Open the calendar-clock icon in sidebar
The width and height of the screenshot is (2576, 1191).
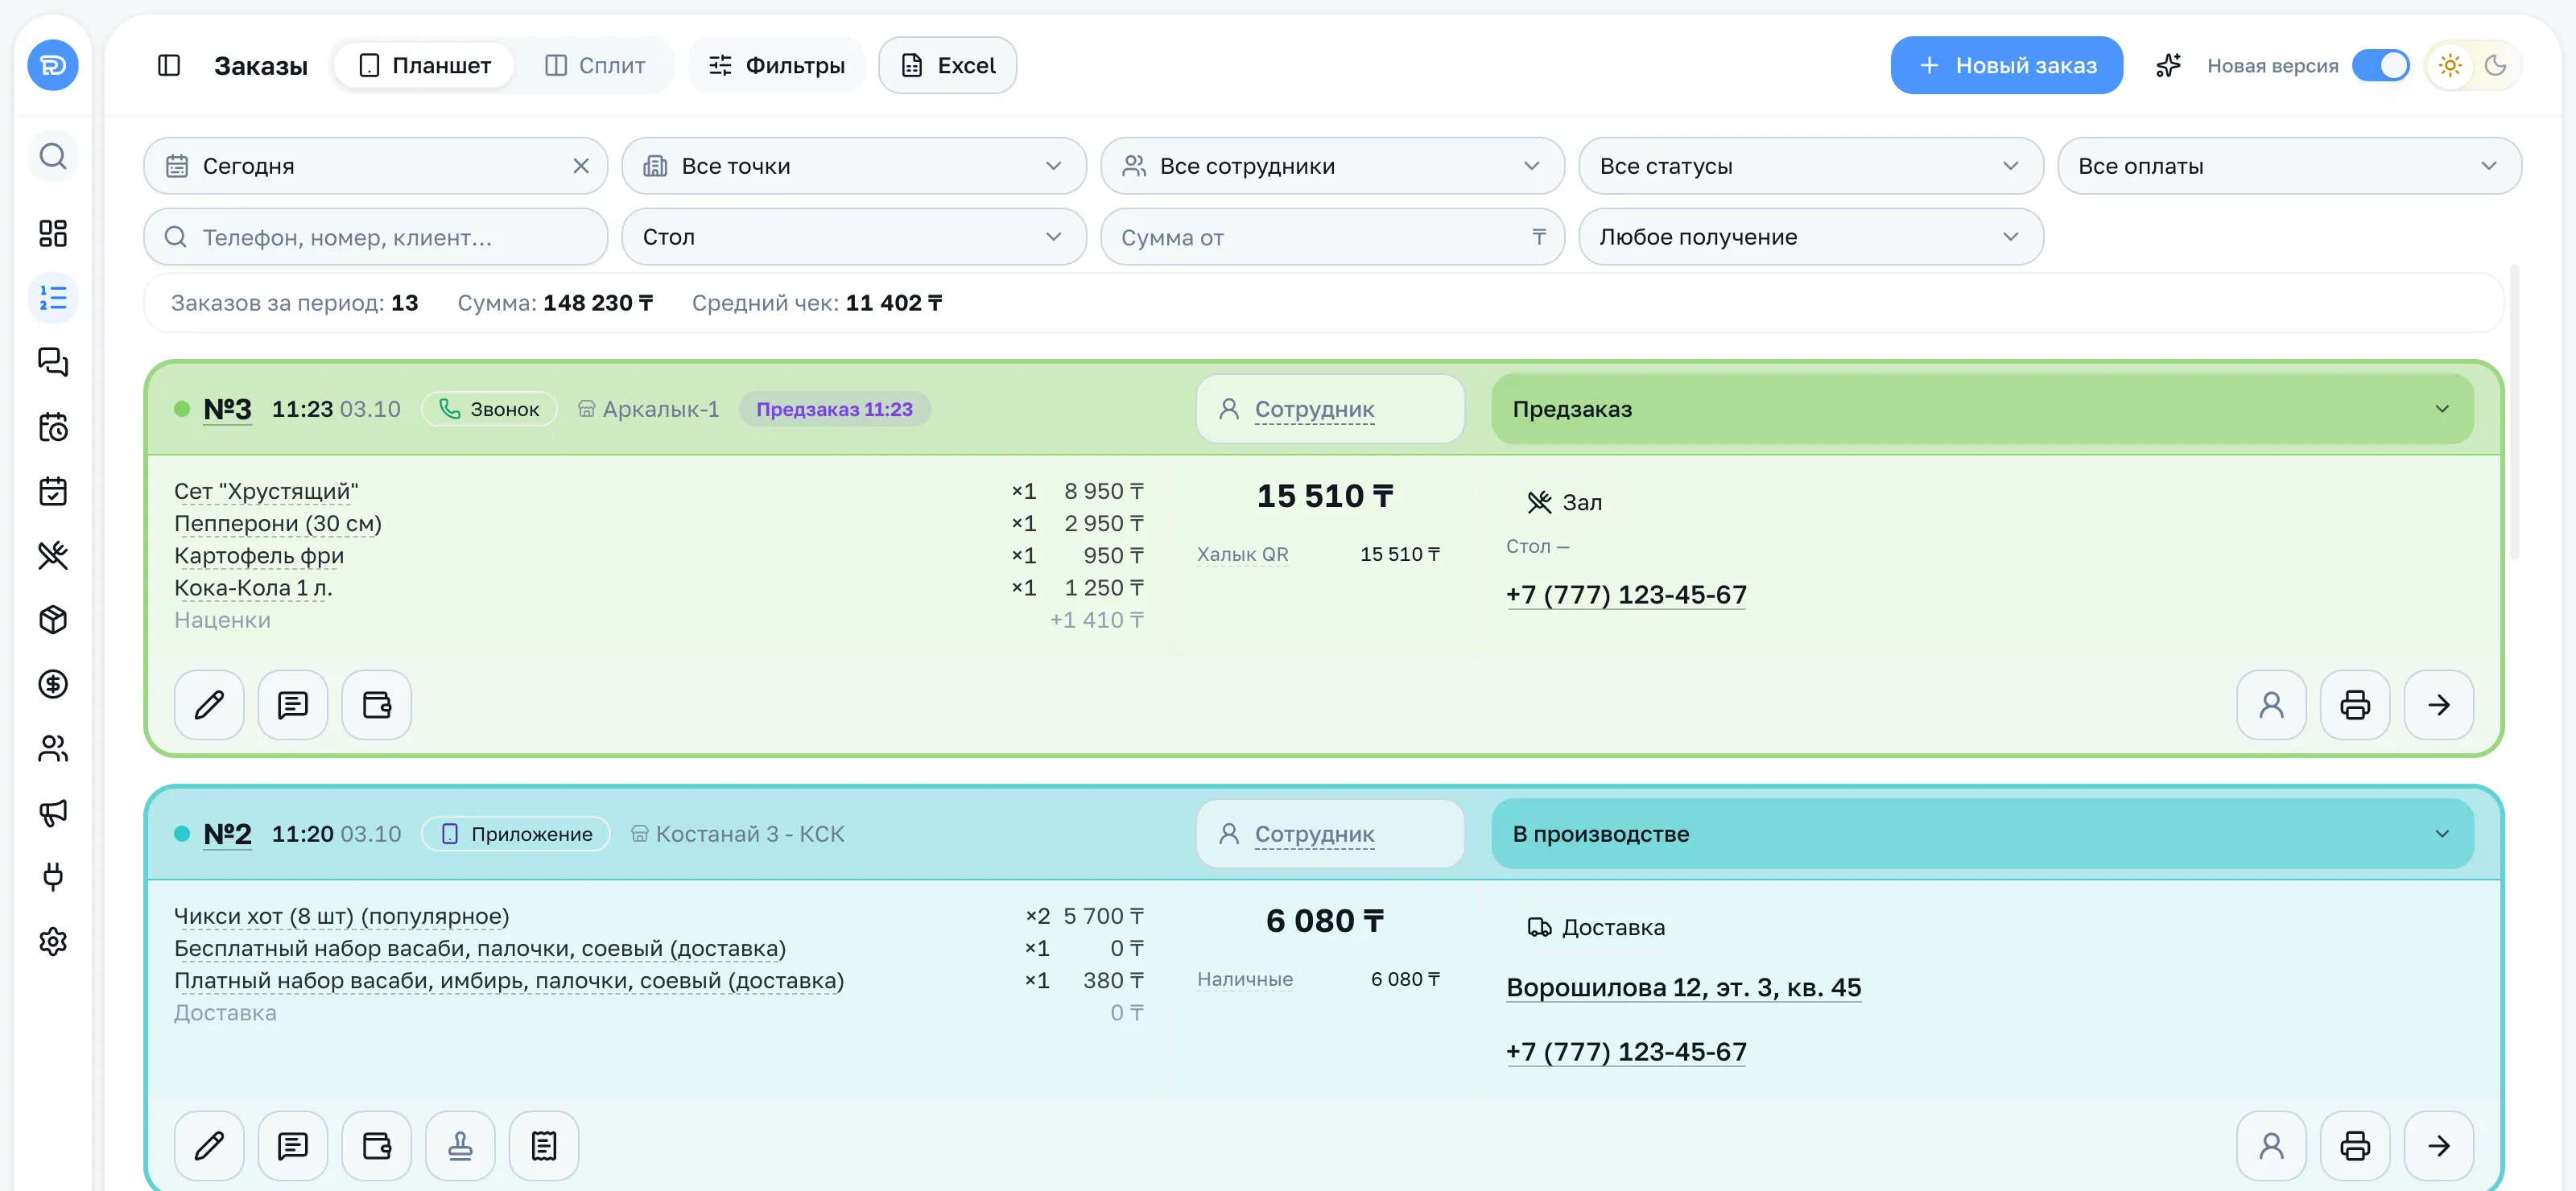(53, 427)
